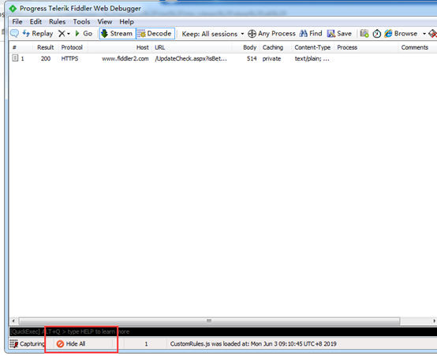Image resolution: width=437 pixels, height=356 pixels.
Task: Open the Rules menu
Action: pyautogui.click(x=57, y=22)
